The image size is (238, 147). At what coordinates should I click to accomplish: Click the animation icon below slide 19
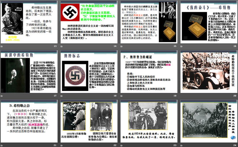tap(122, 96)
